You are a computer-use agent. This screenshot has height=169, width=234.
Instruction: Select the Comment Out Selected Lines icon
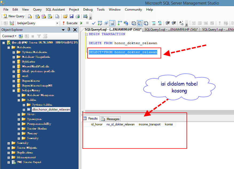153,23
